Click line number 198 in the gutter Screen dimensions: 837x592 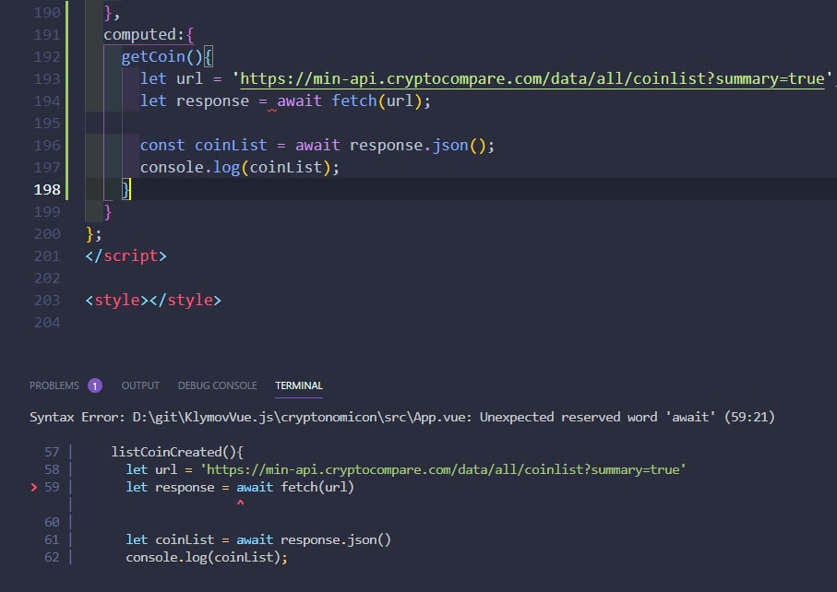[x=47, y=189]
